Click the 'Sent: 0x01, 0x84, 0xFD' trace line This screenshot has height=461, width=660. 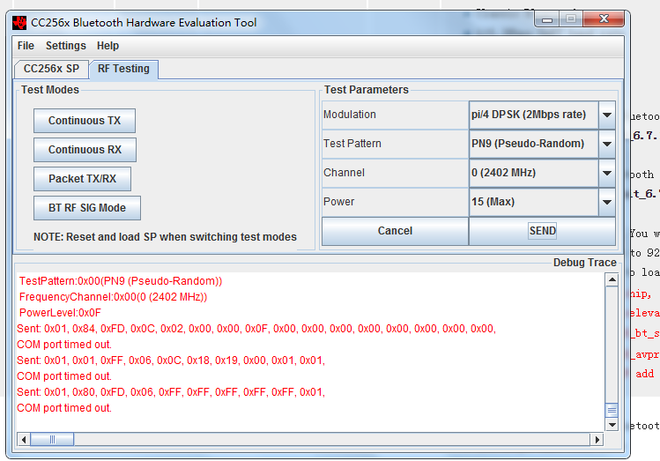pyautogui.click(x=256, y=329)
